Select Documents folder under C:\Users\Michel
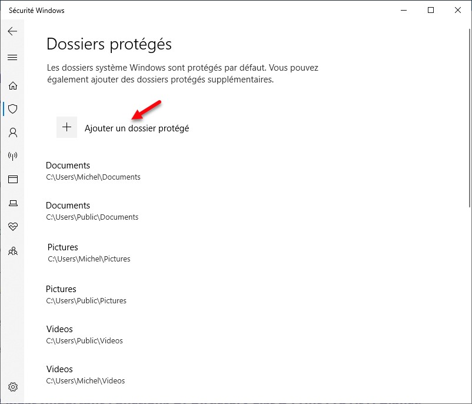The height and width of the screenshot is (404, 472). (93, 171)
